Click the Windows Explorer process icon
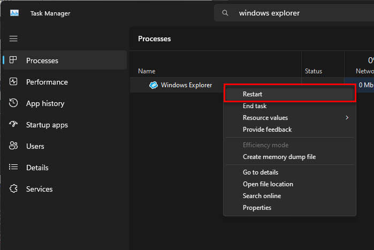This screenshot has width=374, height=250. click(154, 85)
